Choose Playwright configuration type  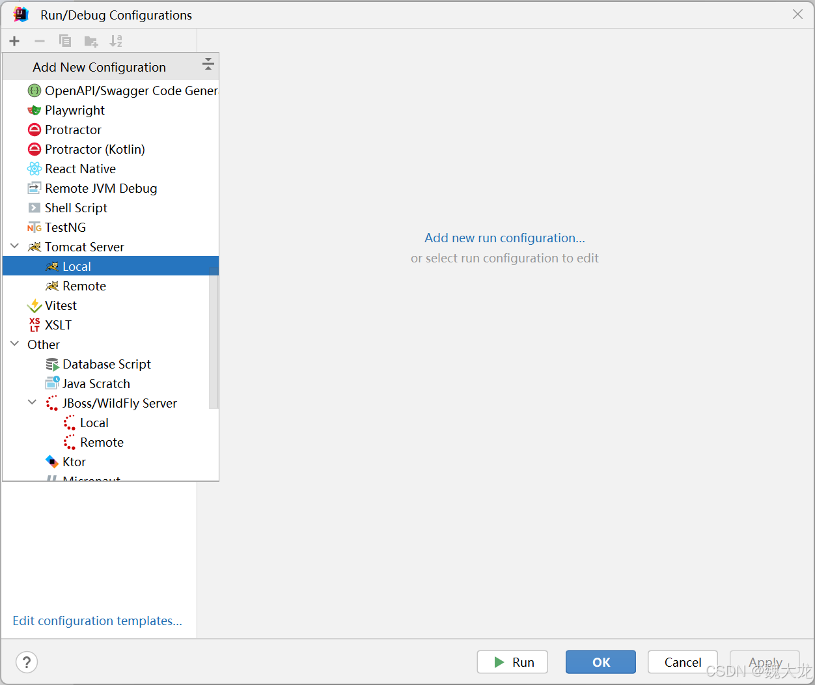(111, 110)
